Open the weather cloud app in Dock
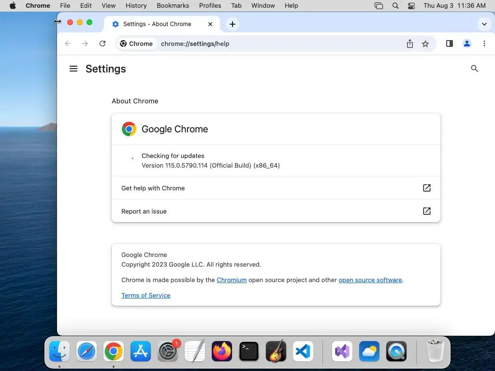Screen dimensions: 495x371 [369, 351]
